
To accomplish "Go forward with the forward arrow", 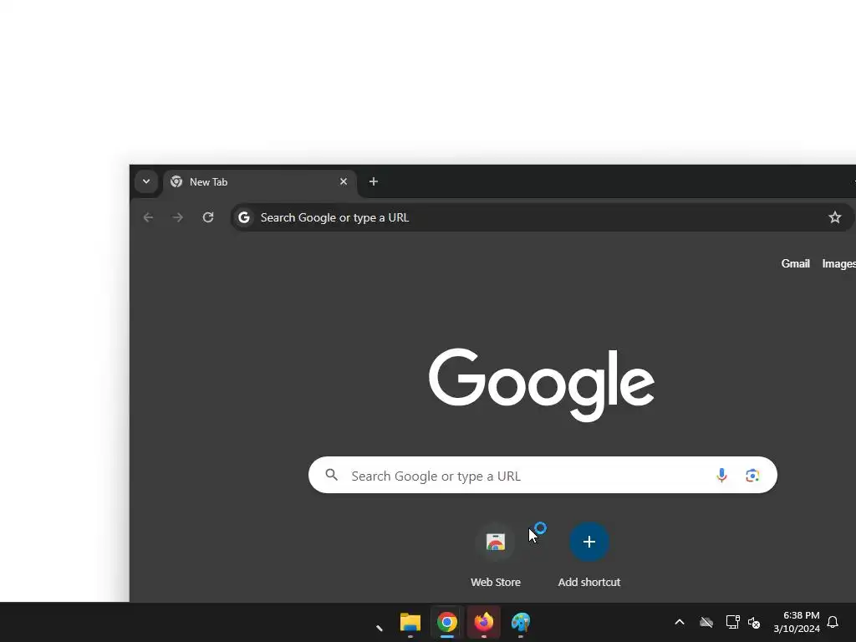I will click(177, 217).
